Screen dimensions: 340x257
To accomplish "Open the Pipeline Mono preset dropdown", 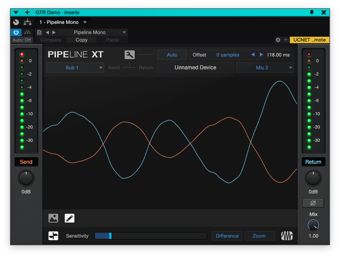I will (x=93, y=32).
